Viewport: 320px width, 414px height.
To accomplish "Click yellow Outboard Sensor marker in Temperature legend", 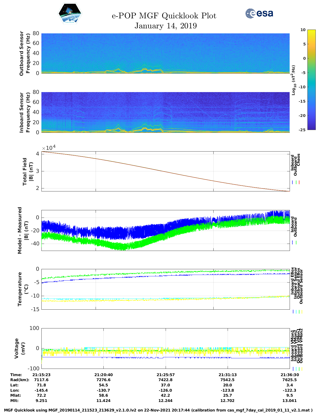I will pyautogui.click(x=302, y=312).
